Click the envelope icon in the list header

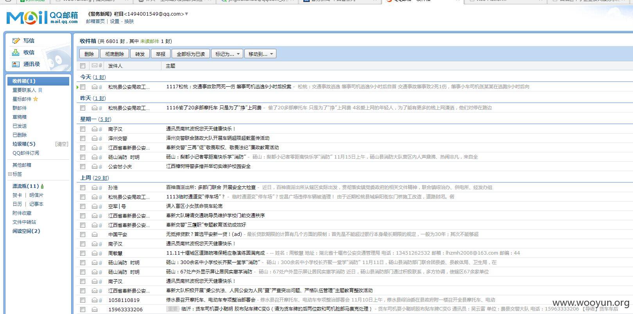tap(94, 66)
